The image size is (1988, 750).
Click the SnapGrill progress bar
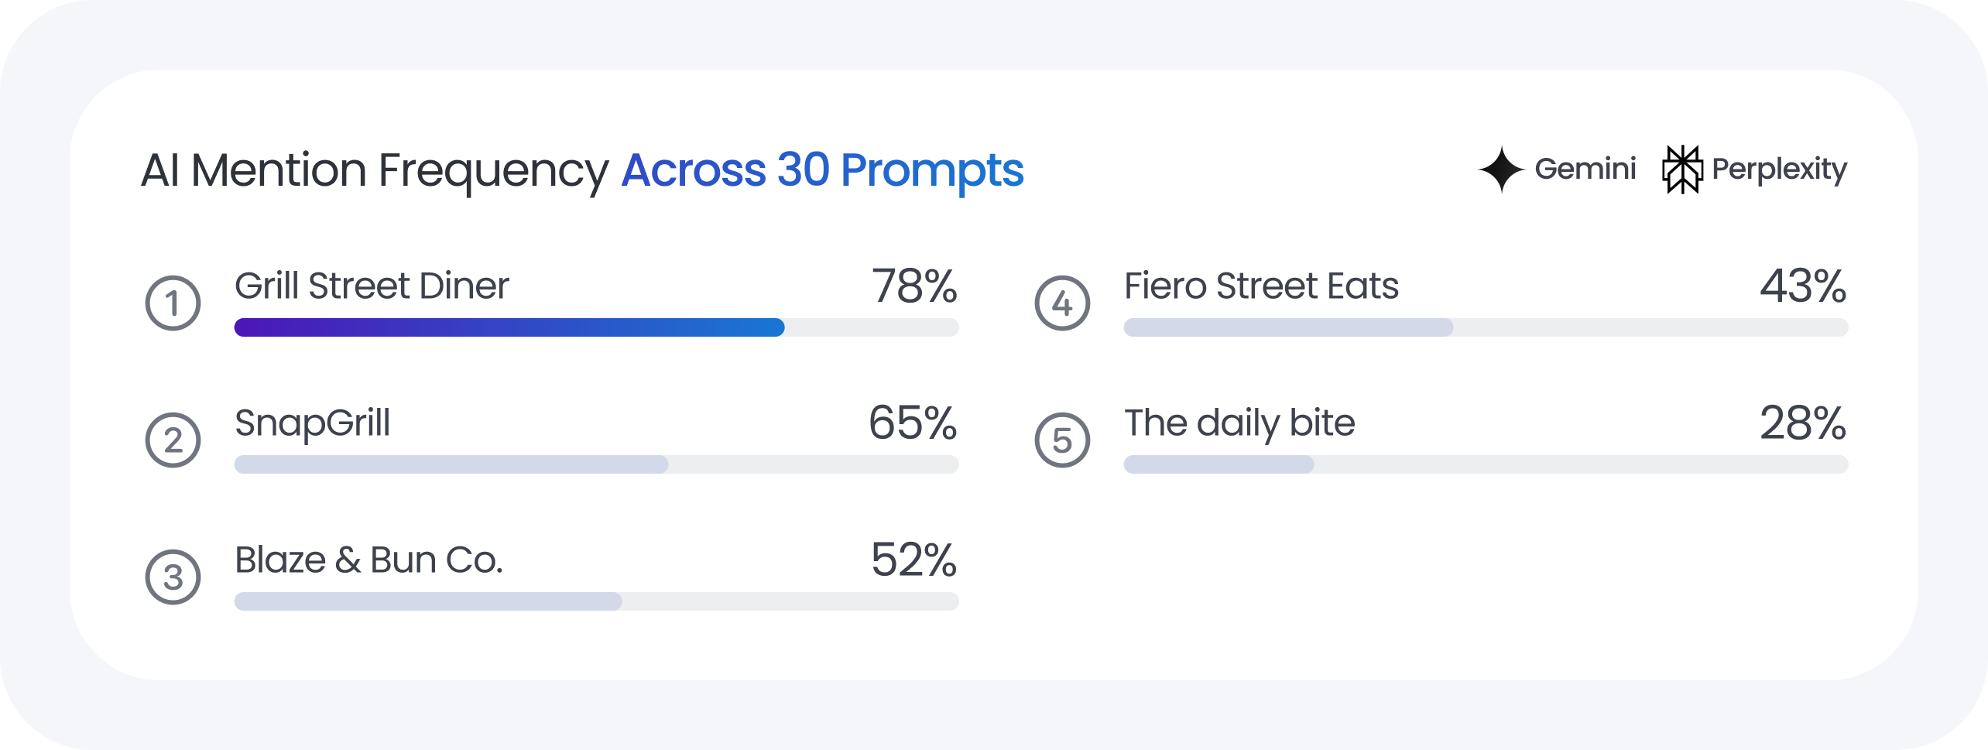pos(596,464)
